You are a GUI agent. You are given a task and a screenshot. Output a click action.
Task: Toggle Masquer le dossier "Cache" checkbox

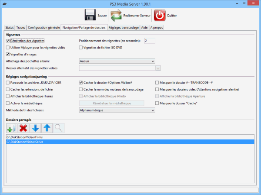157,103
